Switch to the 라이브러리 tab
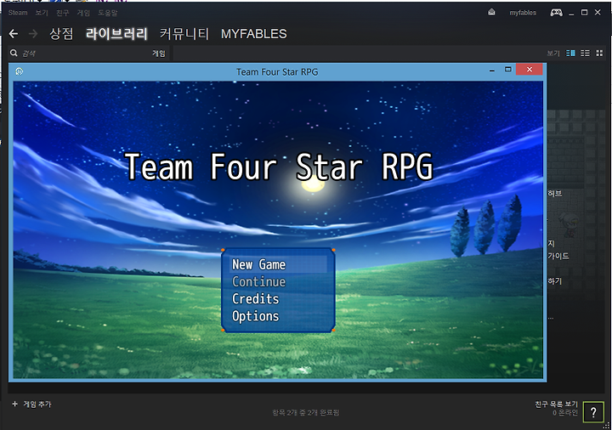 point(116,34)
